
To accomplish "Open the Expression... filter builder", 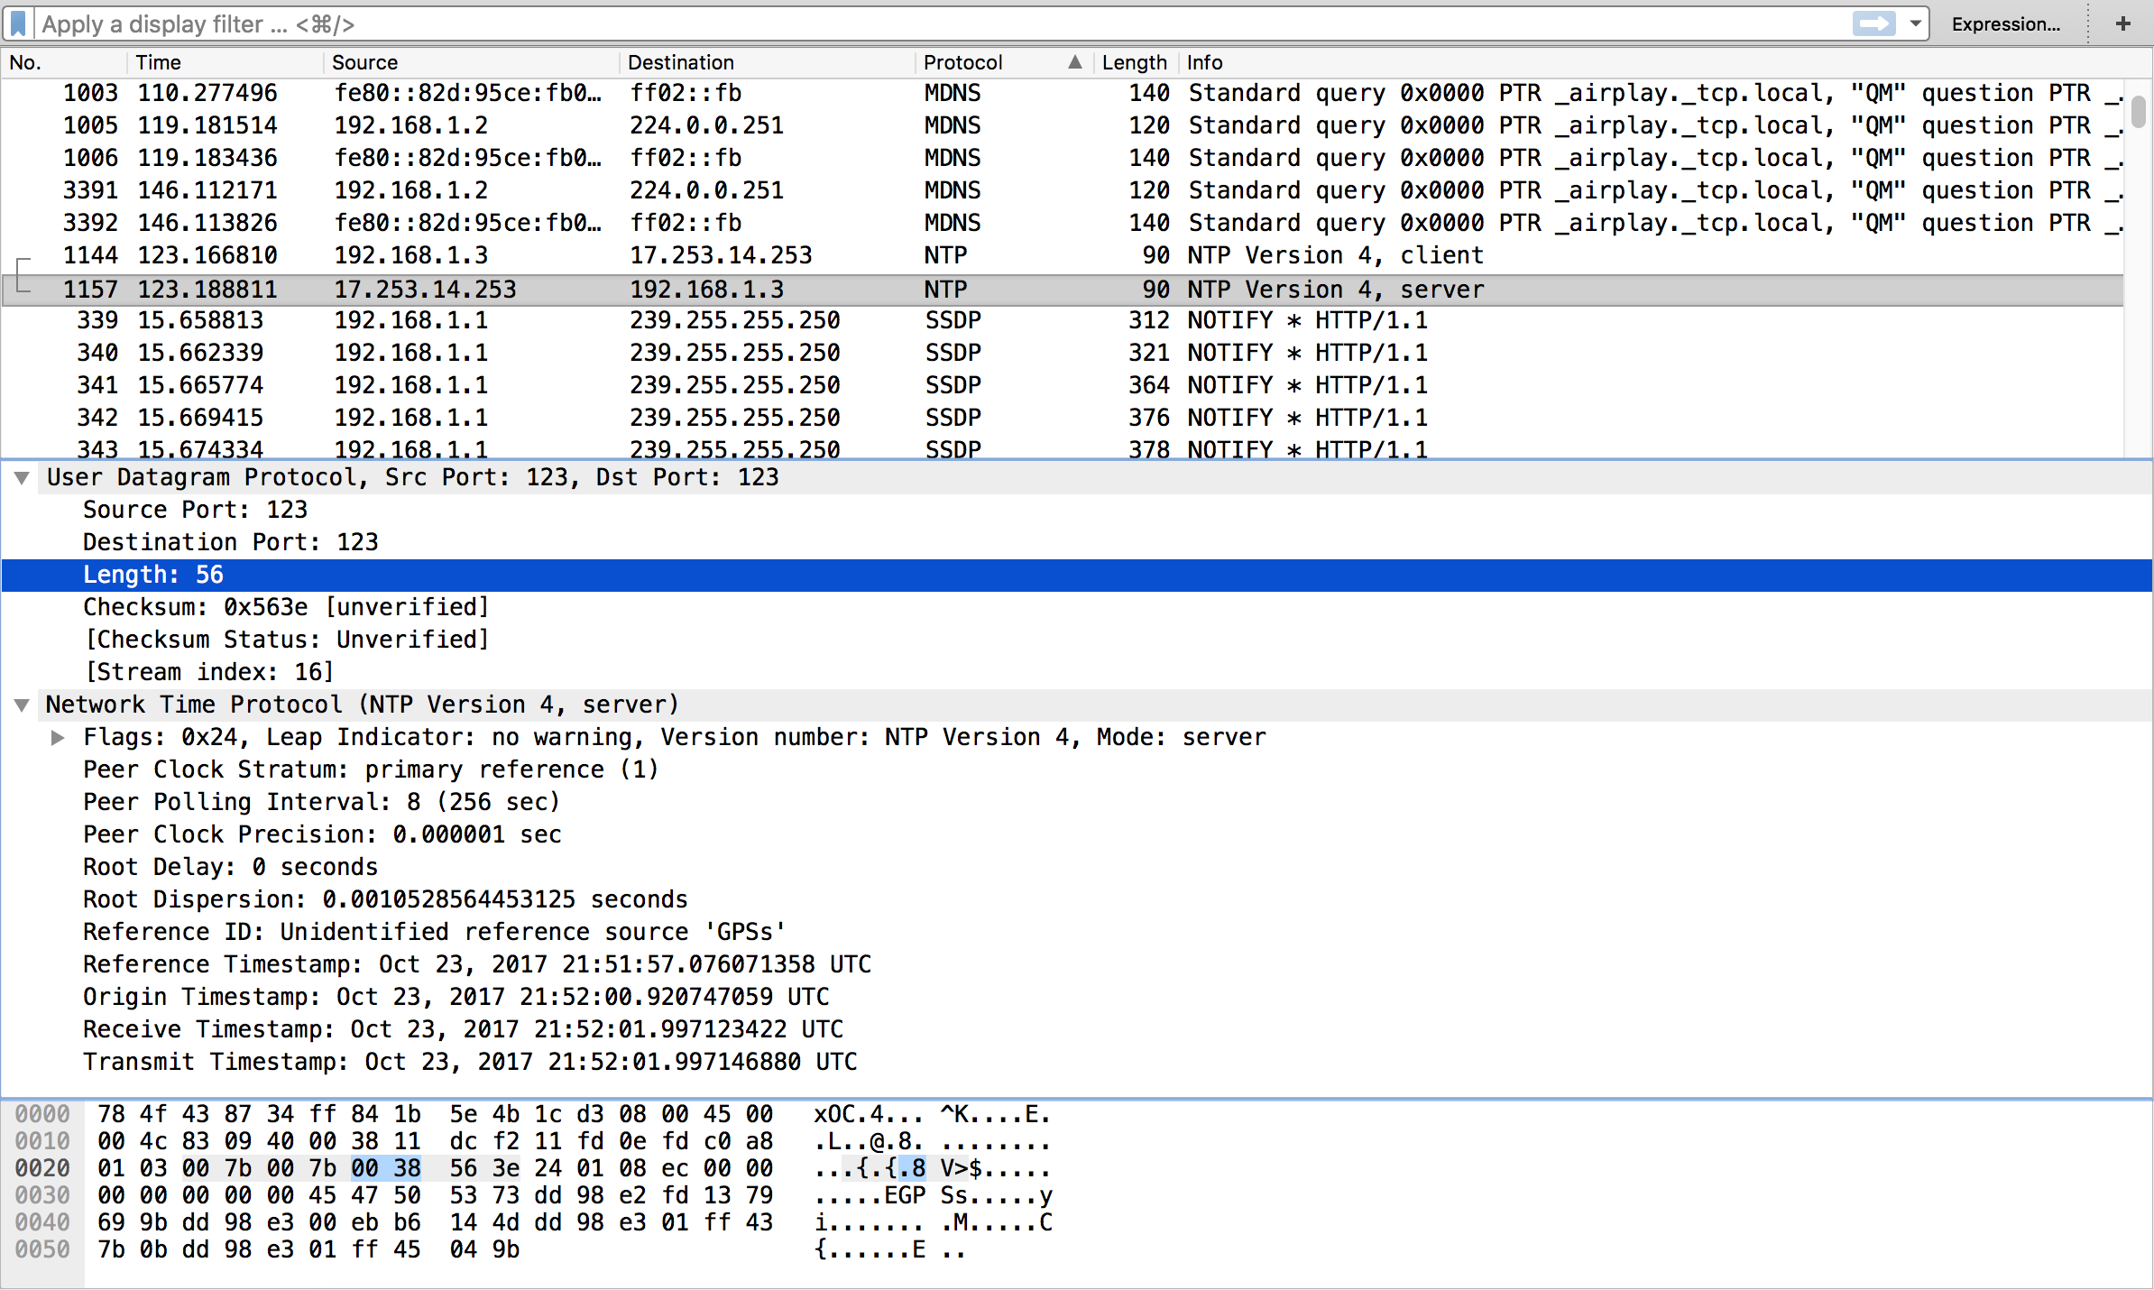I will coord(2005,24).
